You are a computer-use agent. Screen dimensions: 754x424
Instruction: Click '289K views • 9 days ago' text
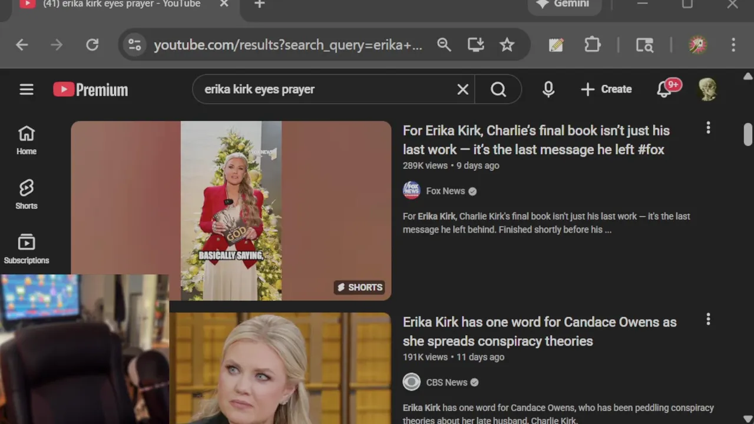451,165
